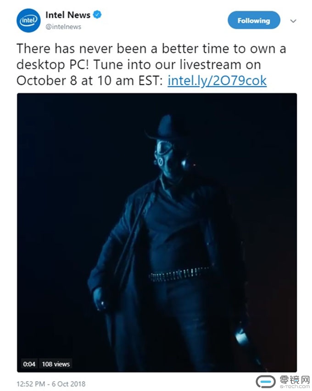Expand the tweet options chevron
Image resolution: width=312 pixels, height=391 pixels.
tap(293, 21)
